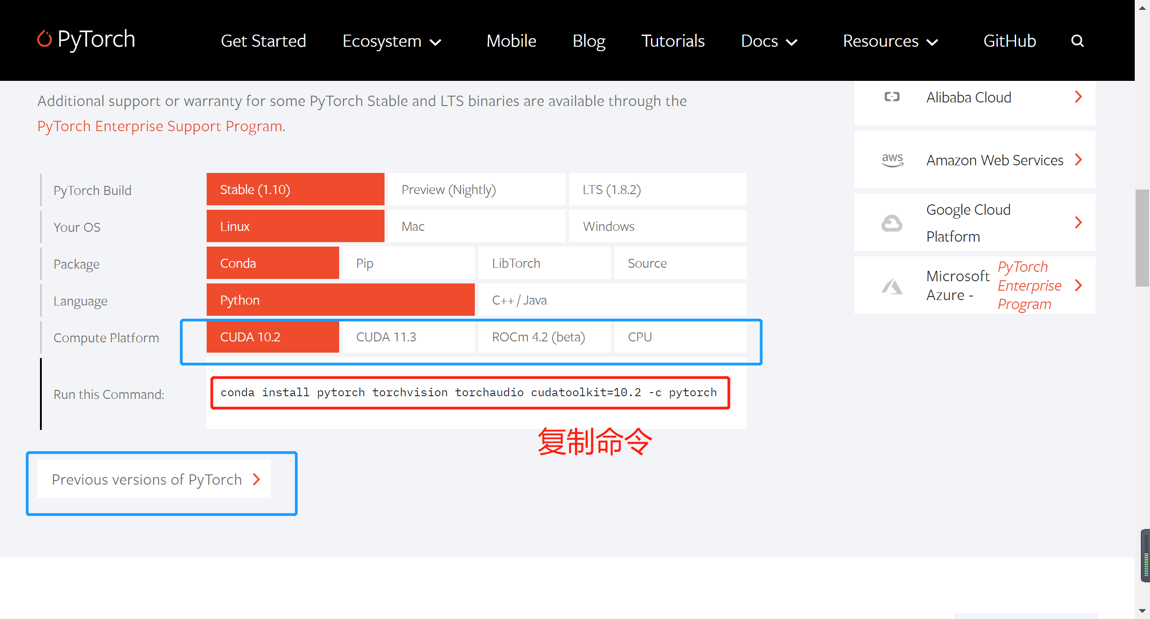Open the Tutorials nav item
The image size is (1150, 619).
672,41
